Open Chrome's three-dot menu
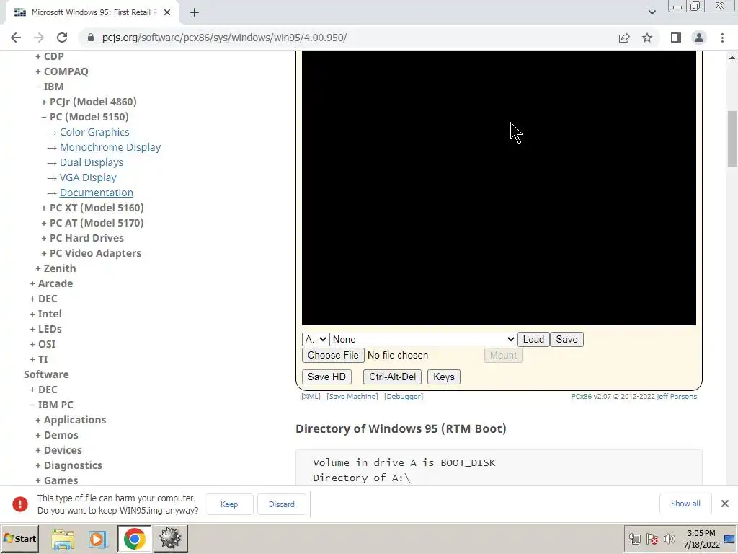This screenshot has height=554, width=738. point(722,38)
